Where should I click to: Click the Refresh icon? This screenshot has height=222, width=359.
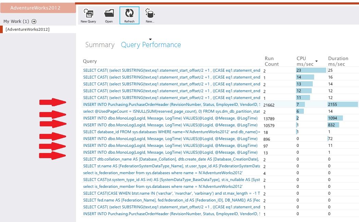(129, 13)
